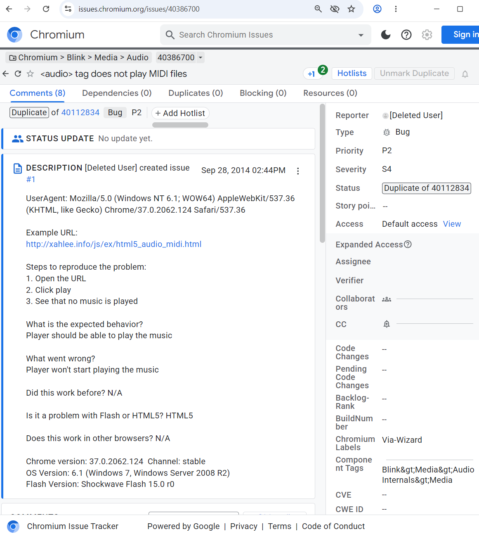Click the footer Chromium Issue Tracker logo
479x534 pixels.
coord(13,526)
